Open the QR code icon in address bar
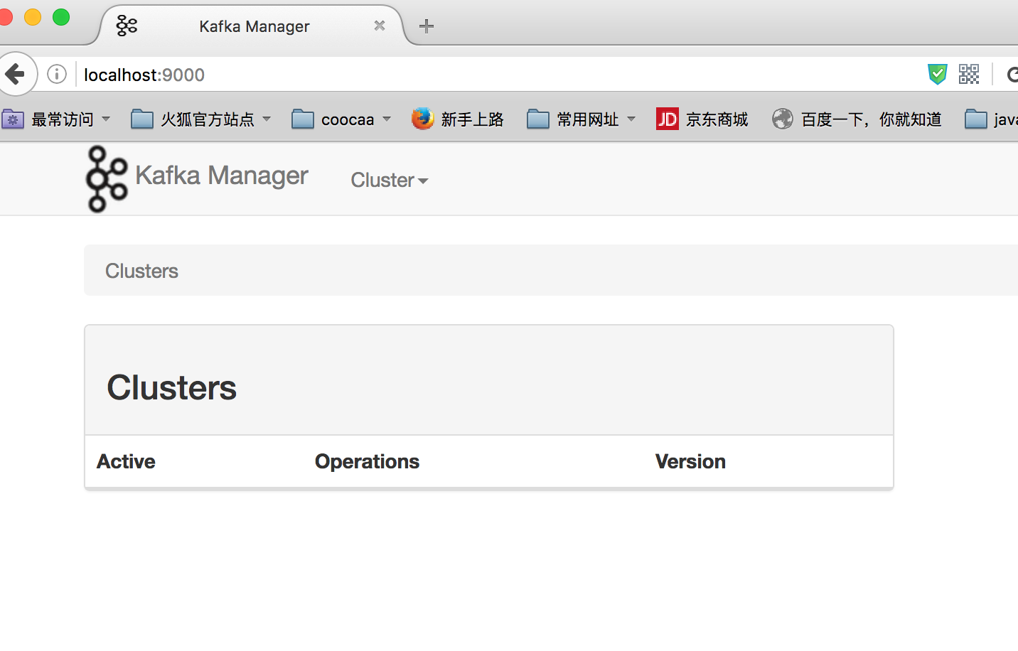This screenshot has height=651, width=1018. pos(969,74)
